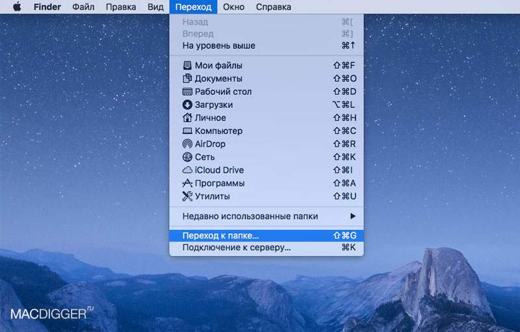The image size is (520, 332).
Task: Click the Назад menu entry
Action: (x=266, y=22)
